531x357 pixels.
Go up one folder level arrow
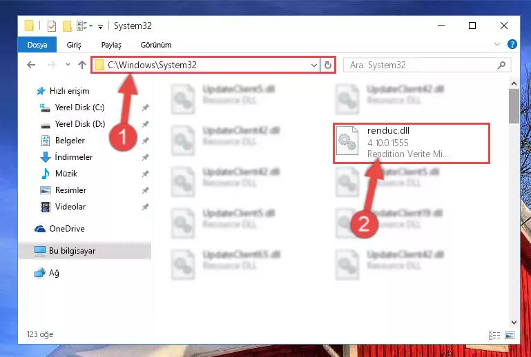click(82, 65)
